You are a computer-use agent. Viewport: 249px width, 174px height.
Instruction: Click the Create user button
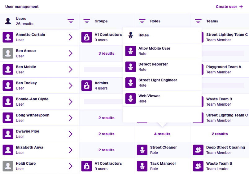229,7
